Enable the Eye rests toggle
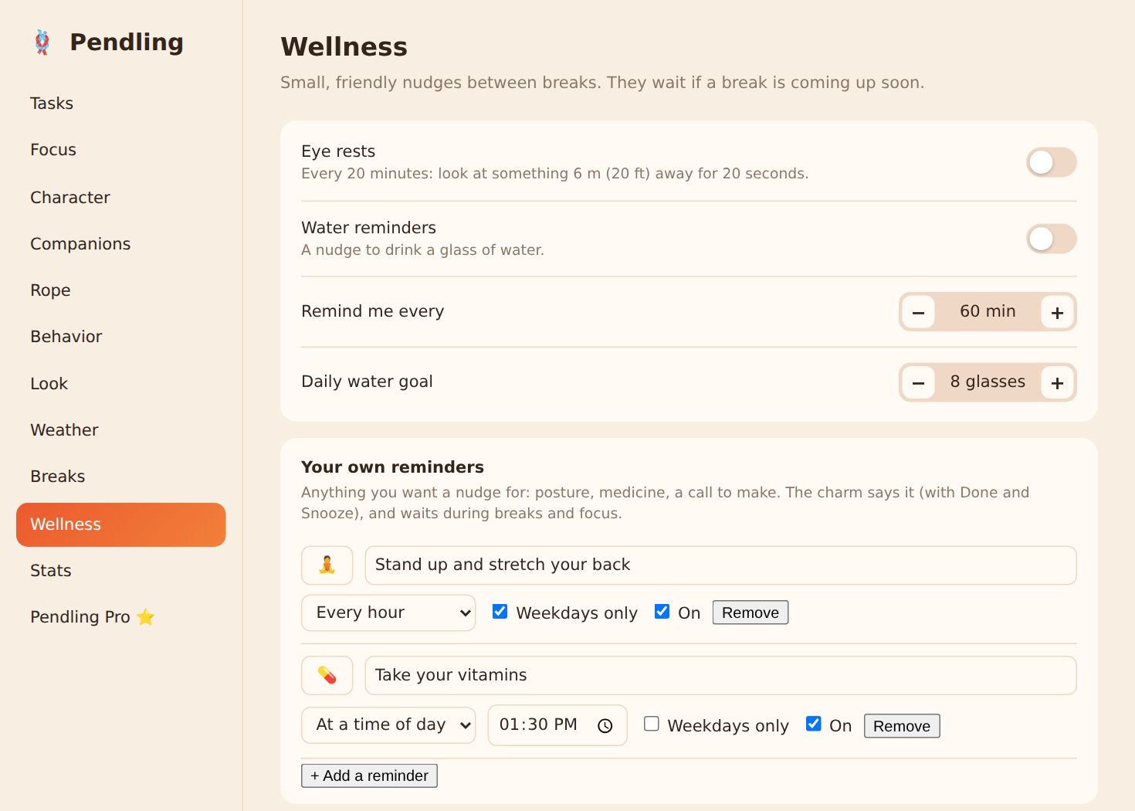The image size is (1135, 811). click(1051, 162)
